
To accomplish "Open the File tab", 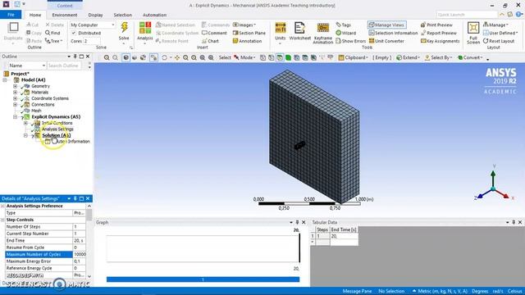I will (x=11, y=15).
